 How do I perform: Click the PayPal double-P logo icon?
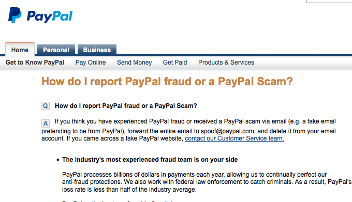[15, 15]
